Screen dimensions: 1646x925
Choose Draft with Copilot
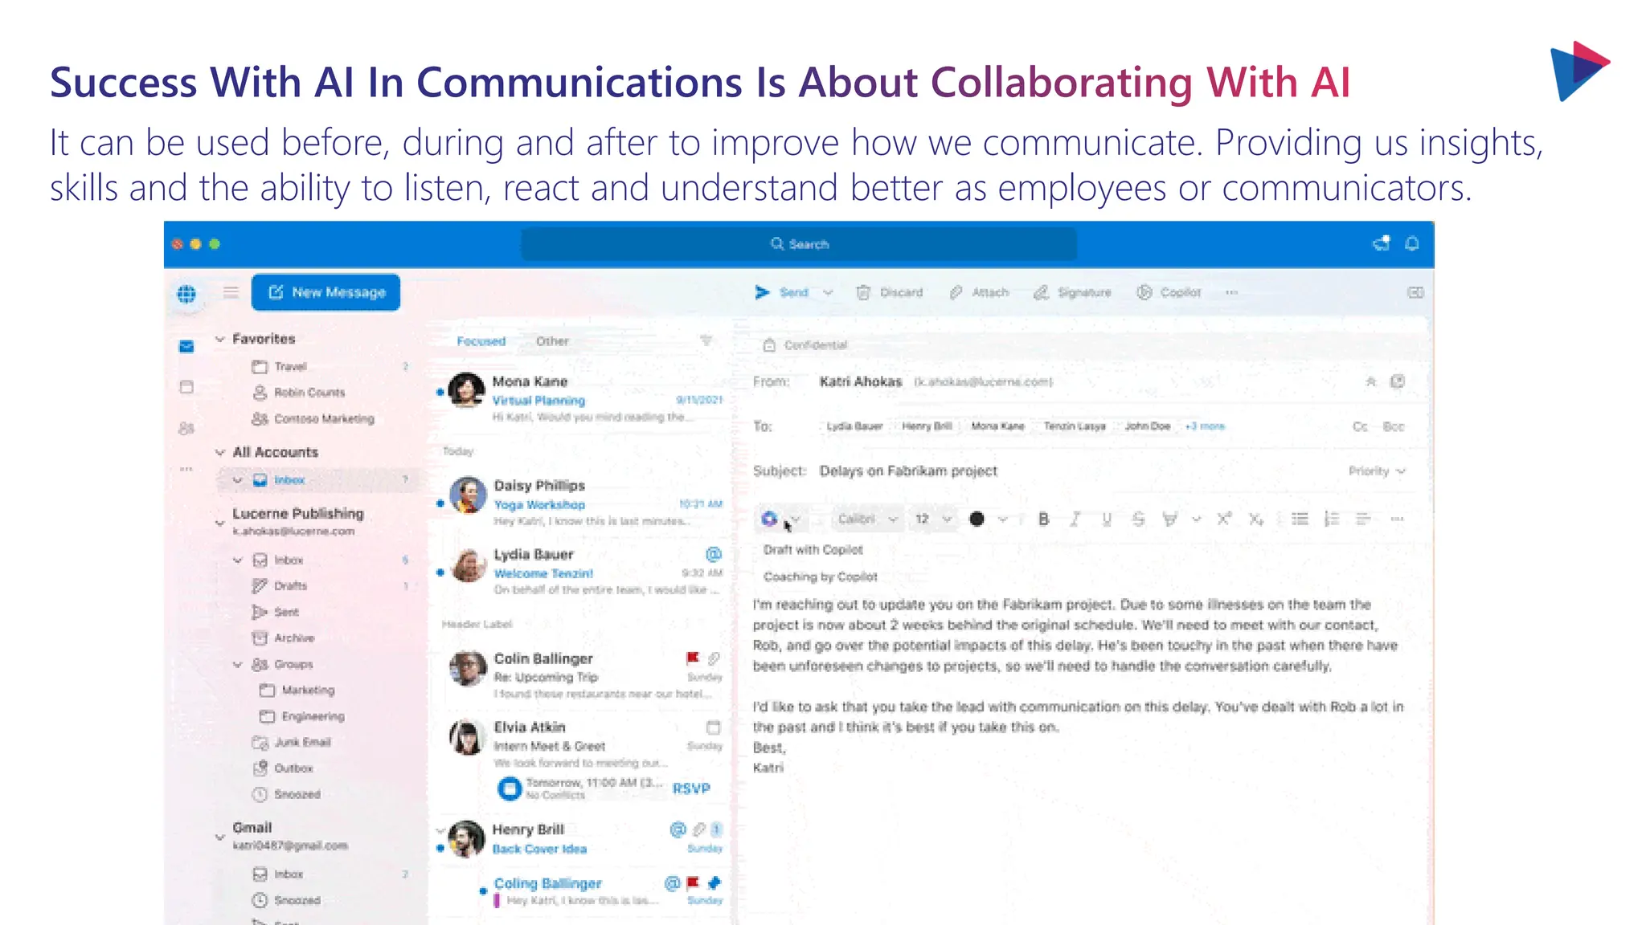pos(813,550)
